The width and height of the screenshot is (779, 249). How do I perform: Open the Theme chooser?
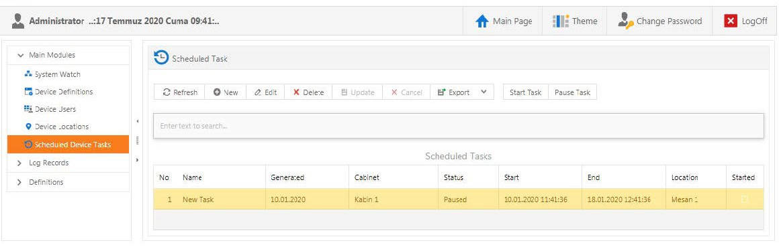click(574, 21)
